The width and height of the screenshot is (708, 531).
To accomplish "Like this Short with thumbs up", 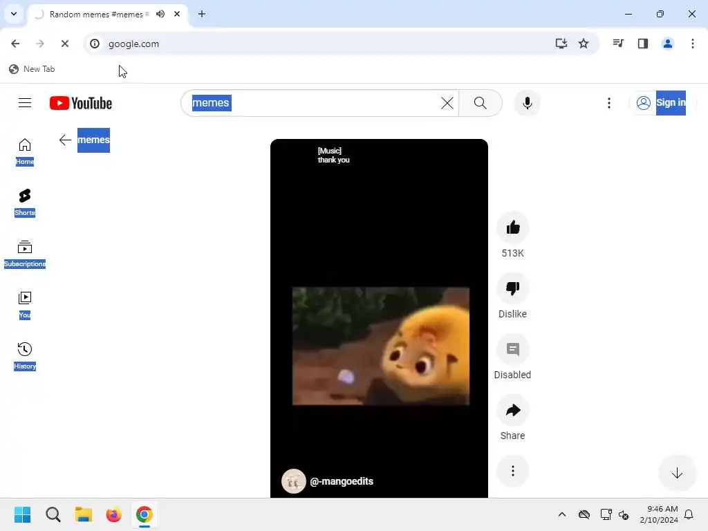I will (512, 227).
